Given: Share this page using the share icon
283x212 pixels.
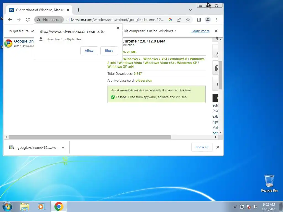Looking at the screenshot, I should point(179,20).
